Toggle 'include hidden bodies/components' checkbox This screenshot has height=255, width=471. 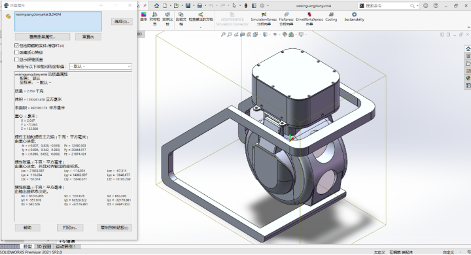click(16, 45)
